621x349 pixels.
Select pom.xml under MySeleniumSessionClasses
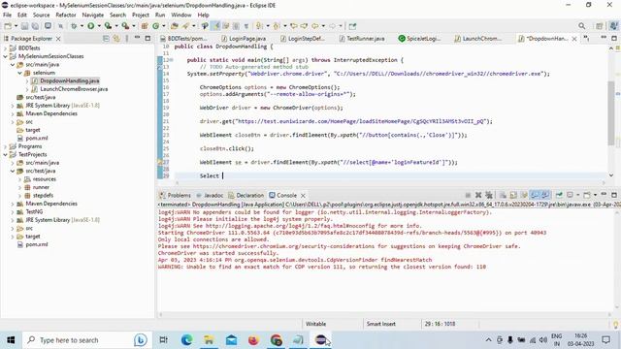(37, 138)
